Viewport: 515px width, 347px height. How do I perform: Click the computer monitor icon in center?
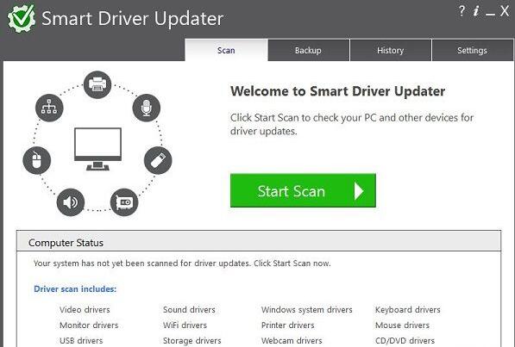pyautogui.click(x=97, y=149)
